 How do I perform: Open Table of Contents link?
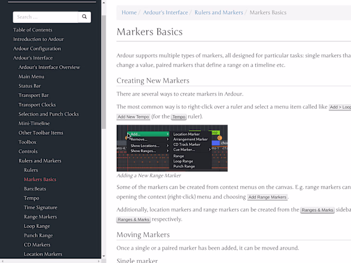tap(33, 30)
